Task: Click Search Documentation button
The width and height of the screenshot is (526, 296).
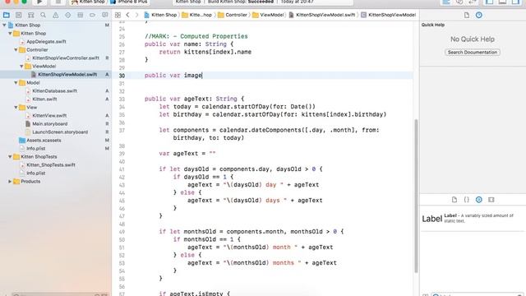Action: (473, 53)
